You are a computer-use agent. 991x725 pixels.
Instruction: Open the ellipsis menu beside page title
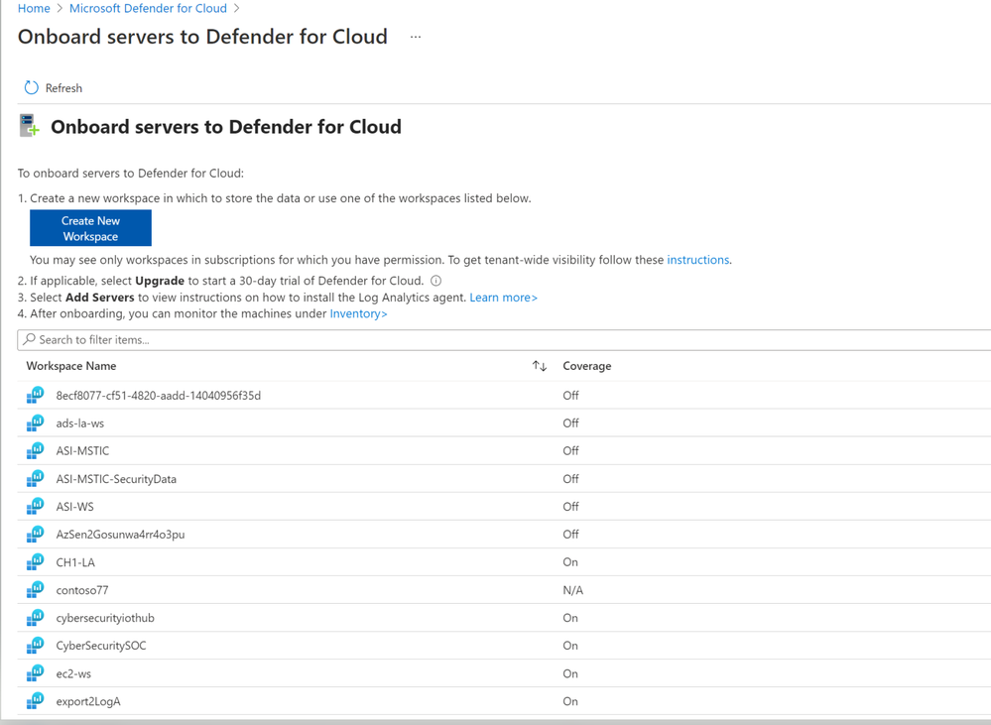[x=416, y=37]
